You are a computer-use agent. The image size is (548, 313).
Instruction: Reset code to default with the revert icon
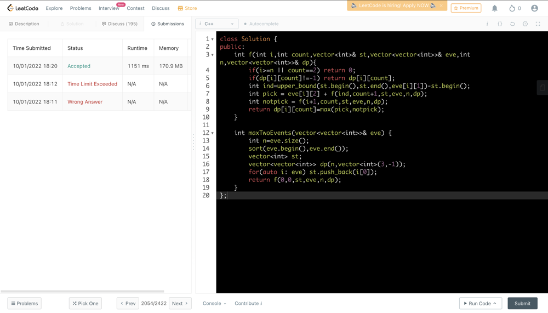pyautogui.click(x=512, y=24)
